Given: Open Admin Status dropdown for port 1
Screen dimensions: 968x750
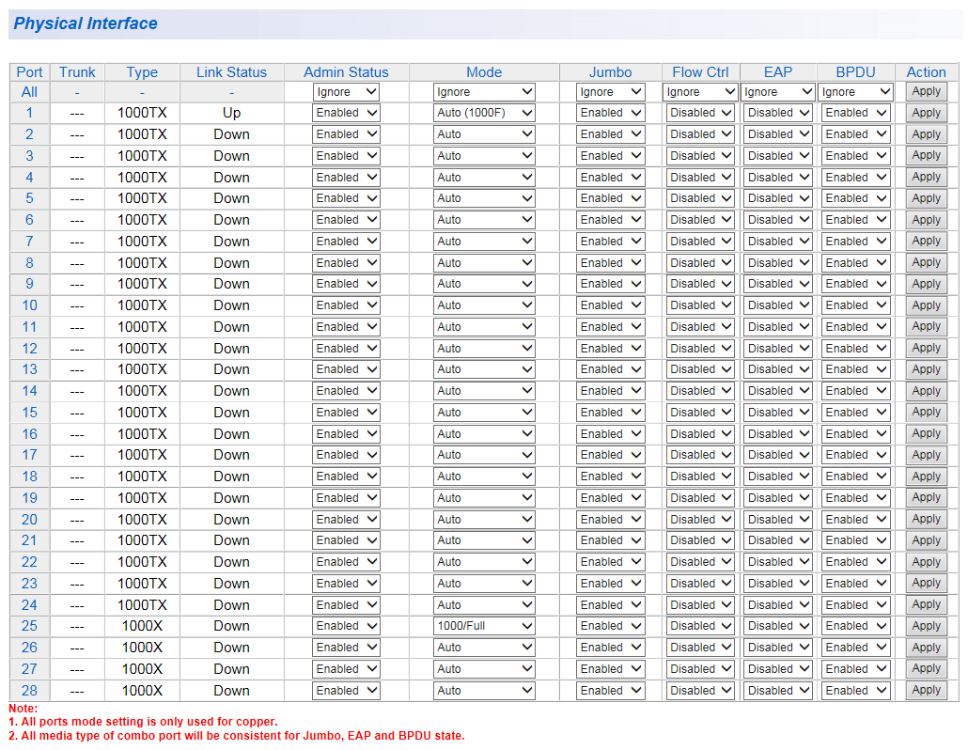Looking at the screenshot, I should point(346,113).
